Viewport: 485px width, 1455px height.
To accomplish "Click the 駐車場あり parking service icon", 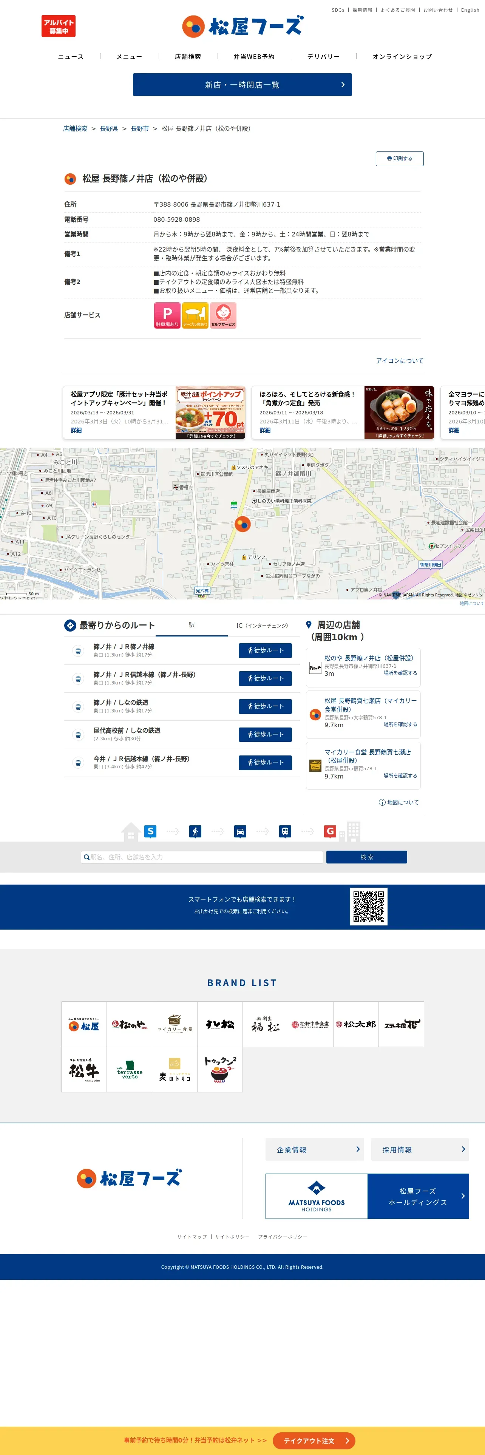I will click(167, 315).
